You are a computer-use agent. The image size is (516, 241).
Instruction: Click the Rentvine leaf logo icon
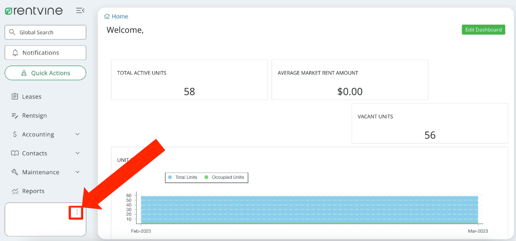coord(8,11)
